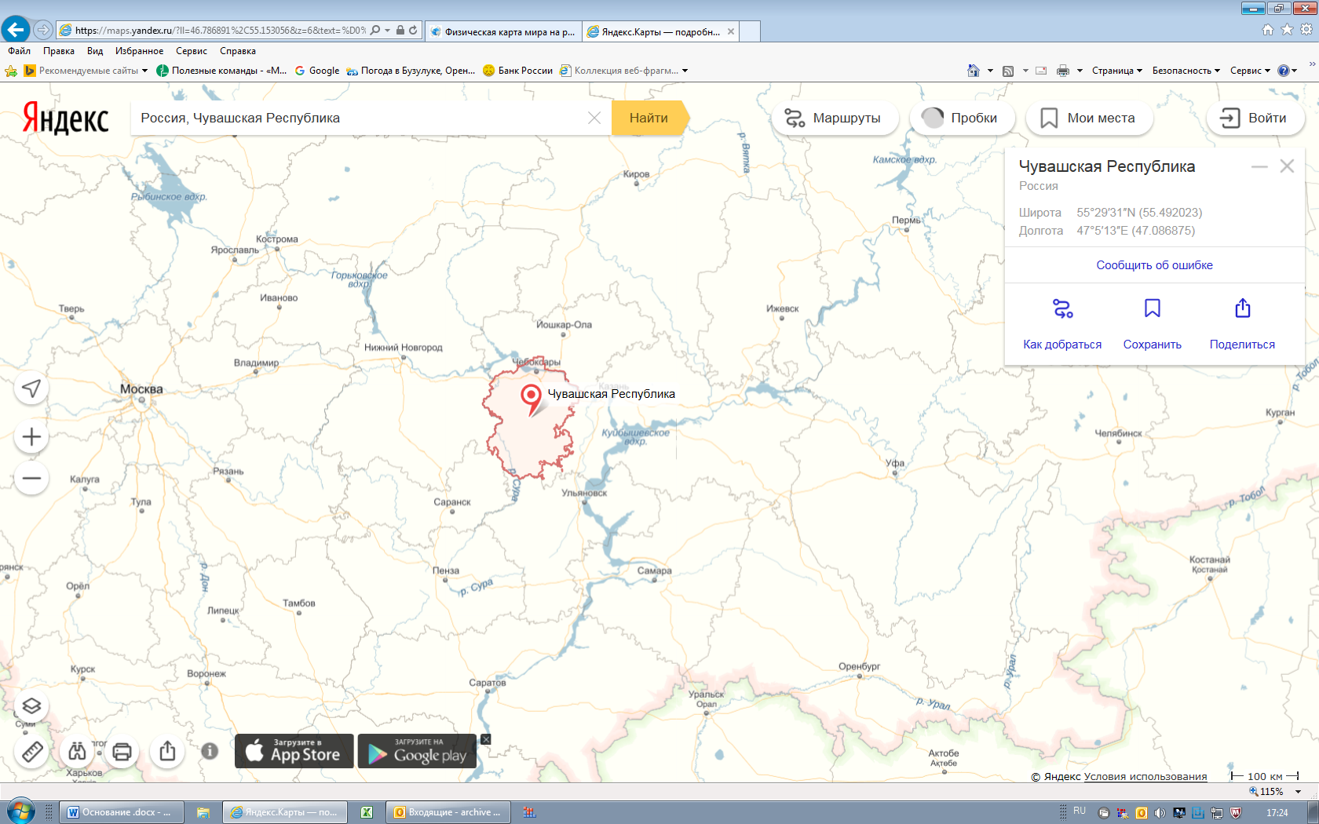Open Мои места bookmarks
This screenshot has height=824, width=1319.
(x=1088, y=118)
